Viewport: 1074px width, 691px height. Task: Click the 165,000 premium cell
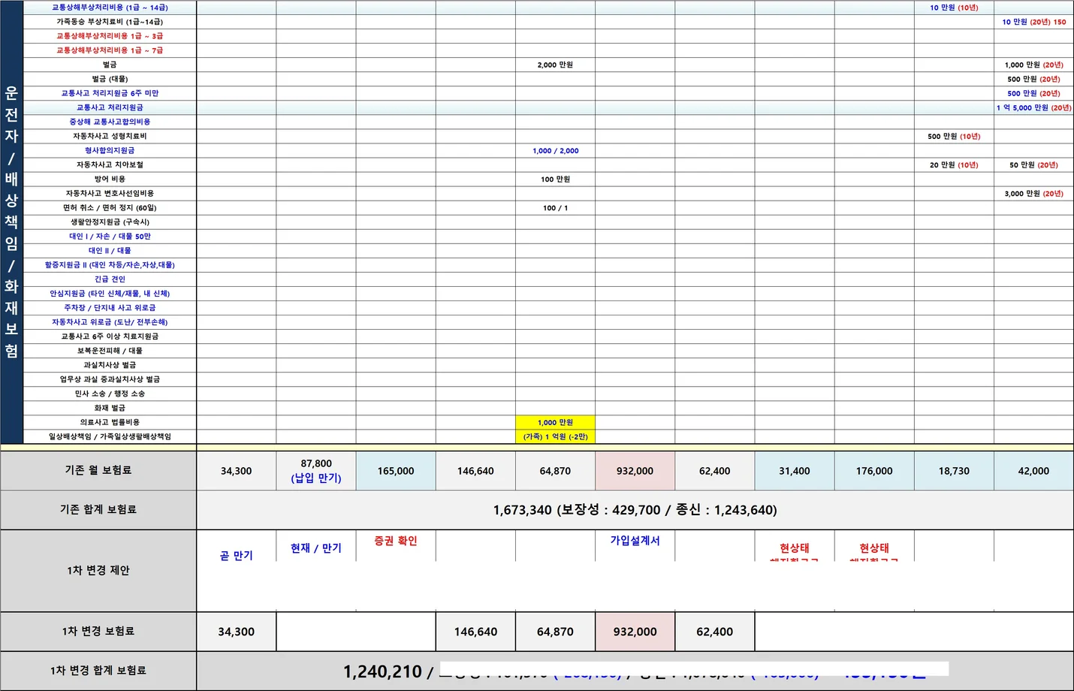point(396,470)
